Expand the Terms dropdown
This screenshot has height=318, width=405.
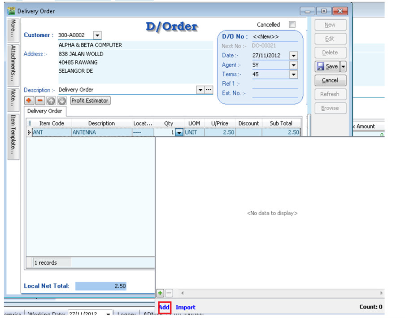pyautogui.click(x=293, y=74)
